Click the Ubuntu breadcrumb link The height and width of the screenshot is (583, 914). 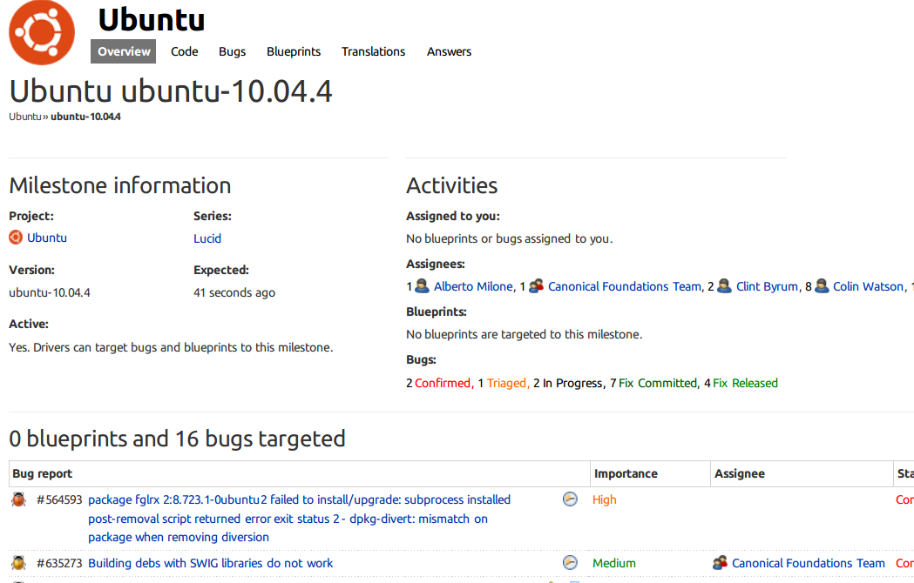tap(25, 117)
